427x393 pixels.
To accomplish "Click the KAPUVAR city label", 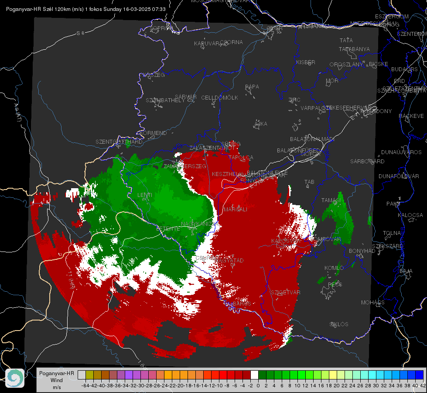I will click(207, 44).
